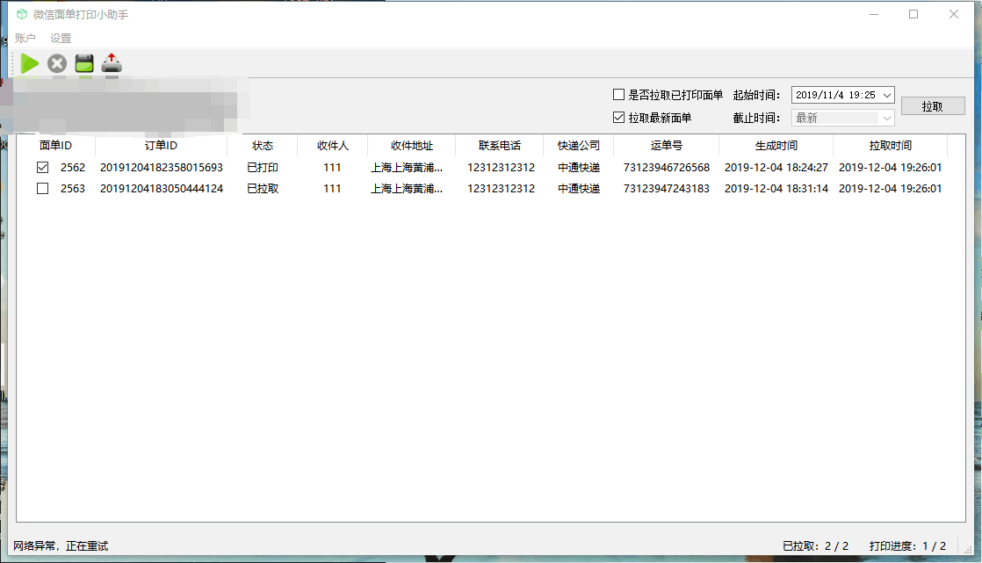Click the gray stop X icon
The height and width of the screenshot is (563, 982).
57,63
